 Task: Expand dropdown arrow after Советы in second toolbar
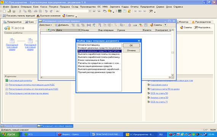[x=76, y=17]
